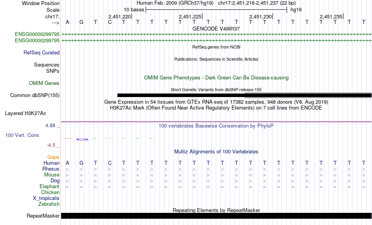Select the Mouse species row label
The height and width of the screenshot is (225, 372).
[52, 175]
